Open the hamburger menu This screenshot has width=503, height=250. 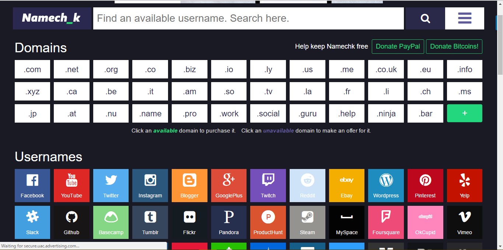(x=465, y=18)
